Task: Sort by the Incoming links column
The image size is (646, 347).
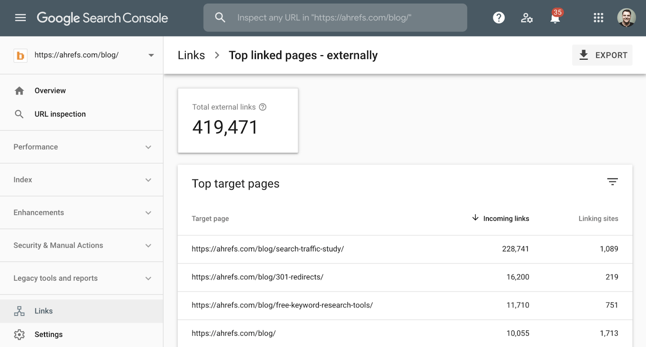Action: click(x=505, y=218)
